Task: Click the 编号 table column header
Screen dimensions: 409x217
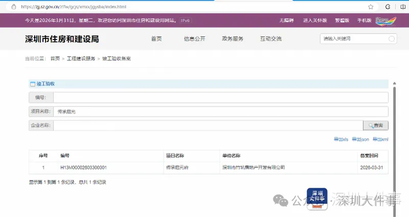Action: point(65,156)
